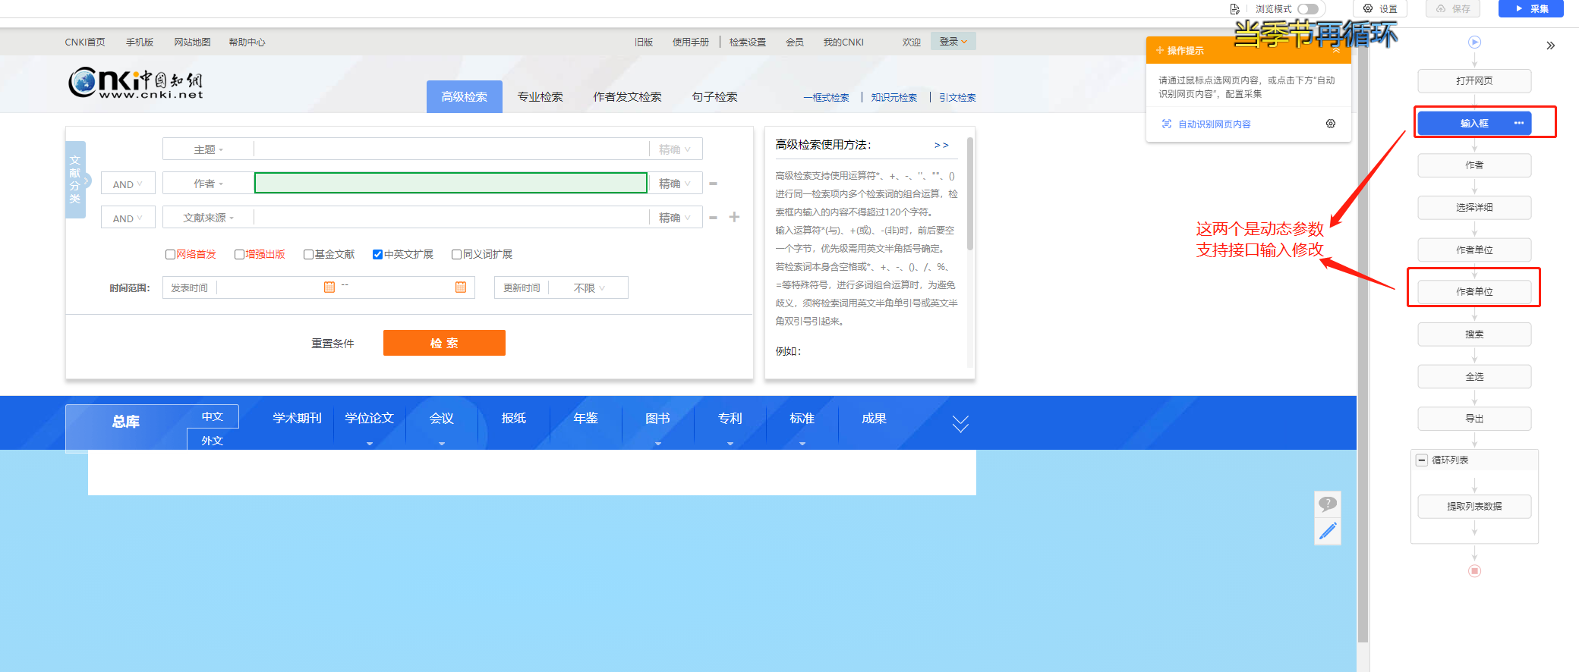Toggle the 浏览模式 browse mode switch

[1307, 9]
